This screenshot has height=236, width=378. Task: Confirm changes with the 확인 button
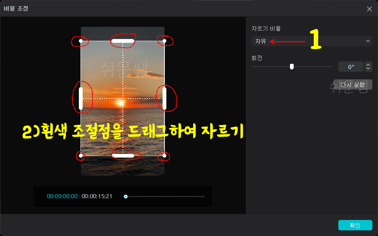355,225
